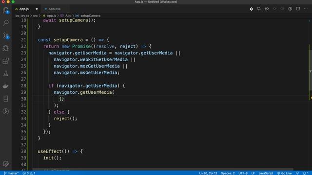
Task: Click line number 38 in gutter
Action: click(x=23, y=151)
